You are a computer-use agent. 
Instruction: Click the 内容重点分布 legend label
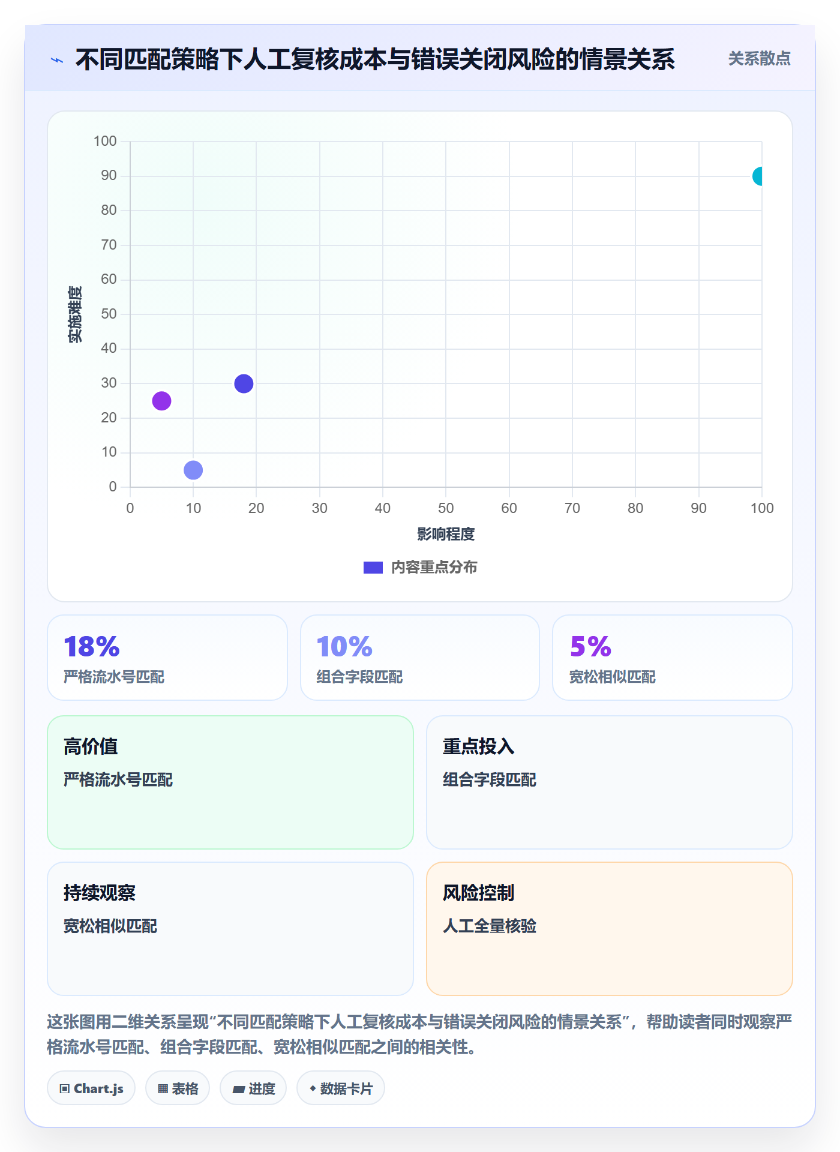click(x=434, y=568)
